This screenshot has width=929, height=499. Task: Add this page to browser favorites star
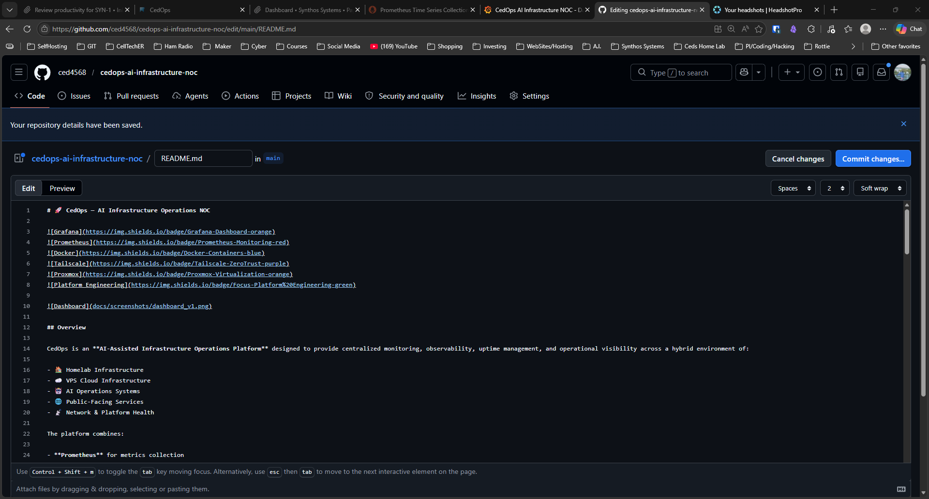[x=759, y=29]
